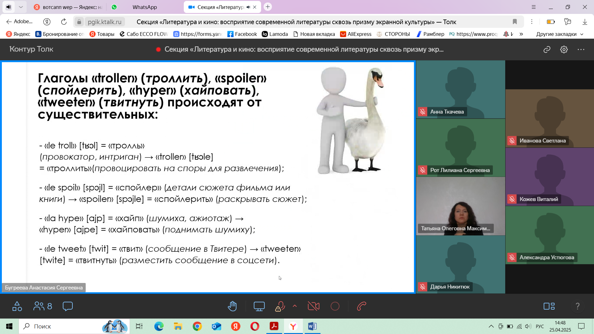Screen dimensions: 594x334
Task: Leave the call with red handset icon
Action: [x=361, y=306]
